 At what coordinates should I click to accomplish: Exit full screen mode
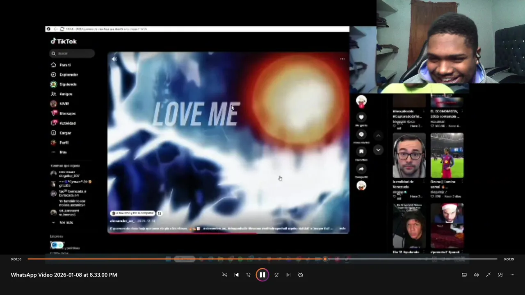pos(488,275)
